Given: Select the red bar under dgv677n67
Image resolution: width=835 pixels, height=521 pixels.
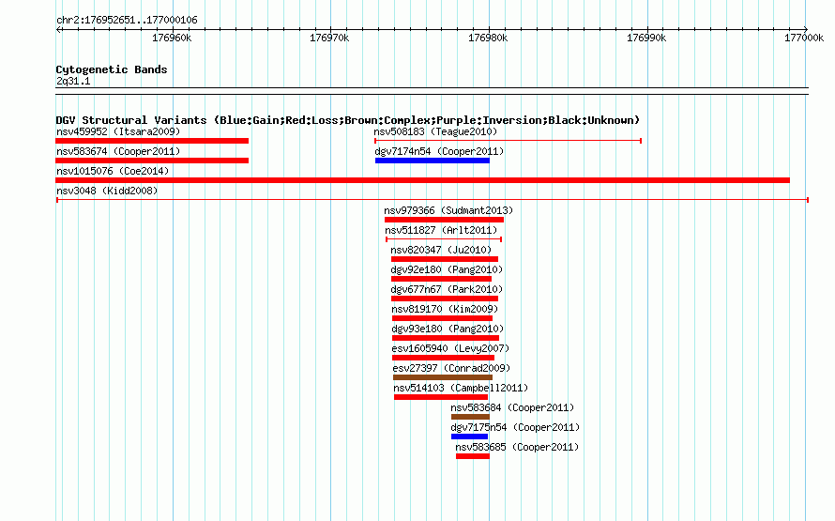Looking at the screenshot, I should [x=445, y=299].
